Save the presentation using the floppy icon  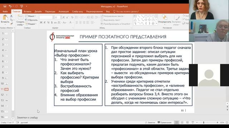5,6
